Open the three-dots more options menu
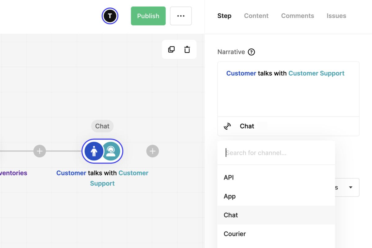This screenshot has width=372, height=248. click(x=181, y=16)
